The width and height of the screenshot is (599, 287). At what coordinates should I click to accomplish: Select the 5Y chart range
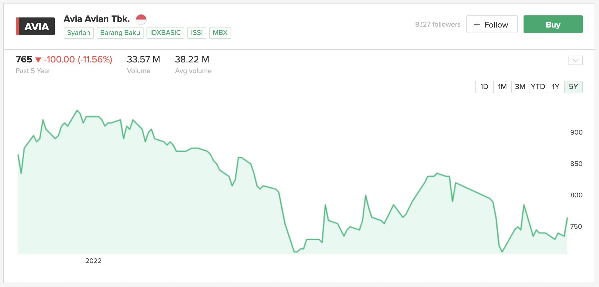(x=574, y=87)
